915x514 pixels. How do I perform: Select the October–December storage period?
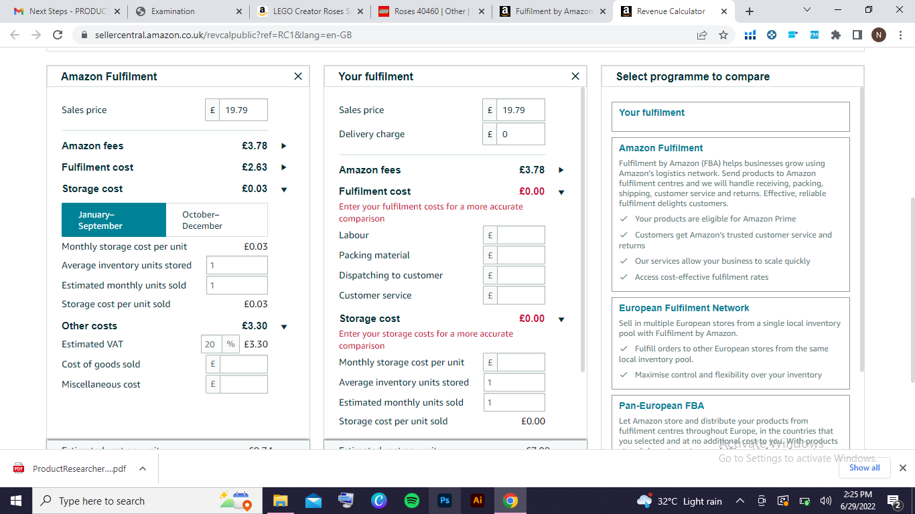[x=216, y=220]
